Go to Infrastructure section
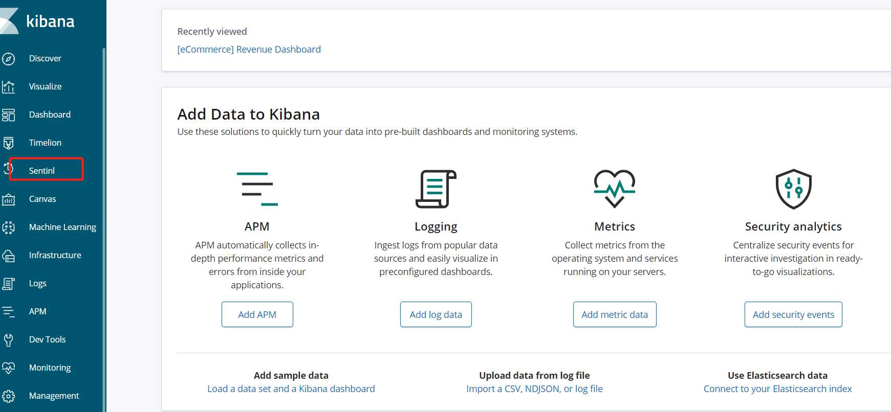891x412 pixels. 55,255
